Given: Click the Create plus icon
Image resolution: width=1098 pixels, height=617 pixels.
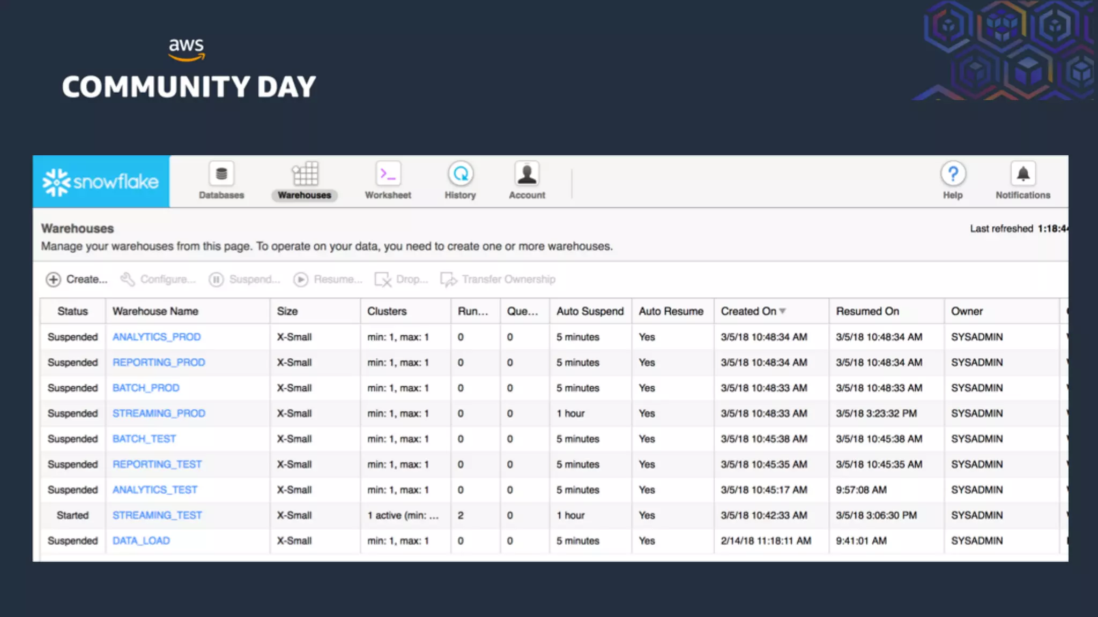Looking at the screenshot, I should click(53, 280).
